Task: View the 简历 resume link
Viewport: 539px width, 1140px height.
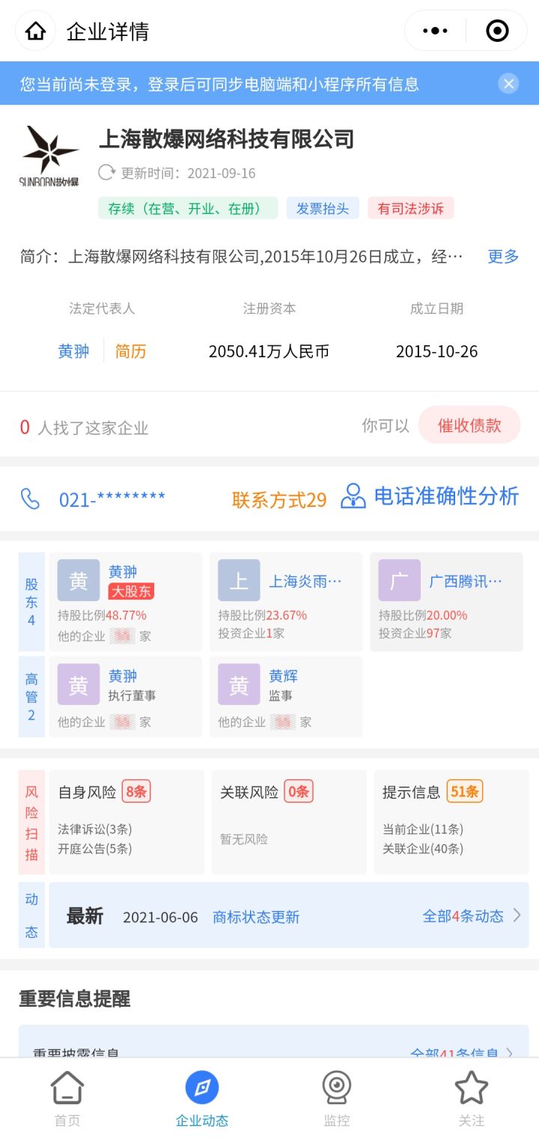Action: coord(130,351)
